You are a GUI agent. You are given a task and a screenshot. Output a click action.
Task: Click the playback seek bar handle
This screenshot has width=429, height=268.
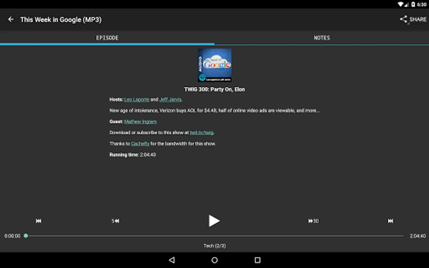click(x=26, y=236)
